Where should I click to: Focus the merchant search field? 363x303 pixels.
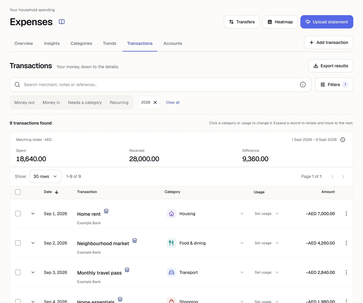161,85
